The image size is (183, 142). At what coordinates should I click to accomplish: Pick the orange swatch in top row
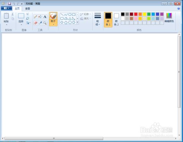140,14
